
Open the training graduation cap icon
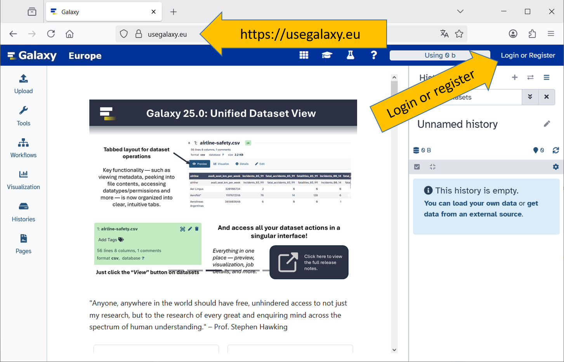(327, 55)
